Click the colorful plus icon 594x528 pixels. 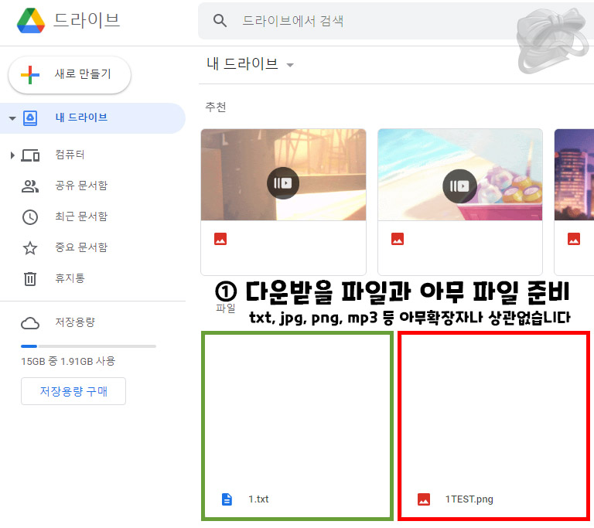tap(30, 75)
